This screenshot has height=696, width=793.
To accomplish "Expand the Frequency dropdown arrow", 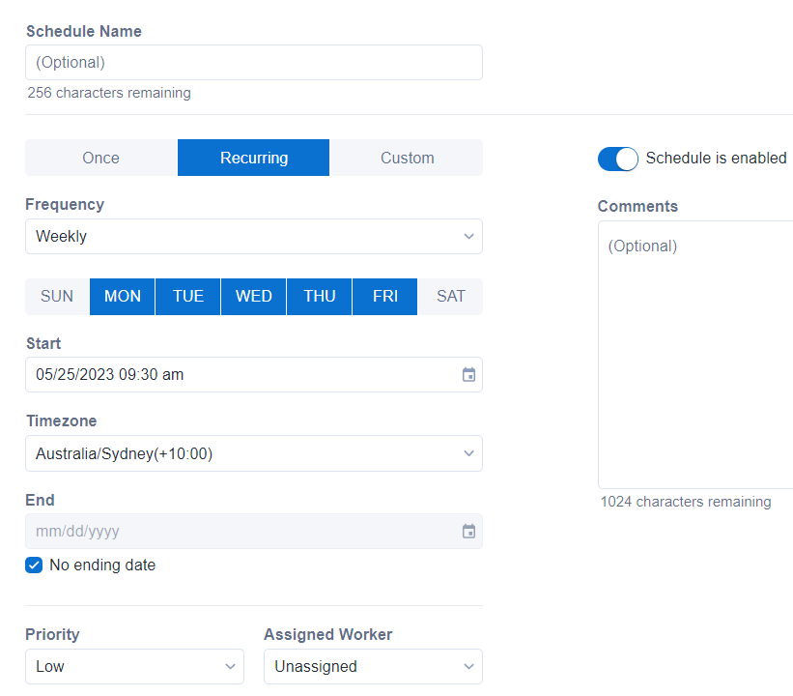I will pos(468,236).
